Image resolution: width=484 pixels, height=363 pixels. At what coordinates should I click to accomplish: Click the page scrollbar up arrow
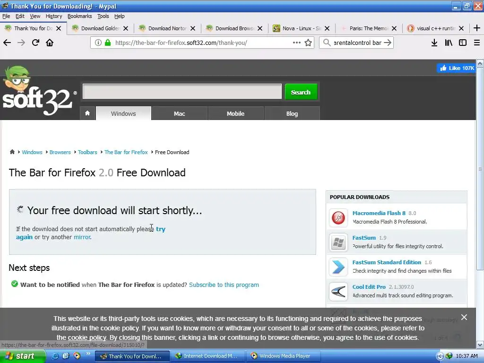click(480, 63)
